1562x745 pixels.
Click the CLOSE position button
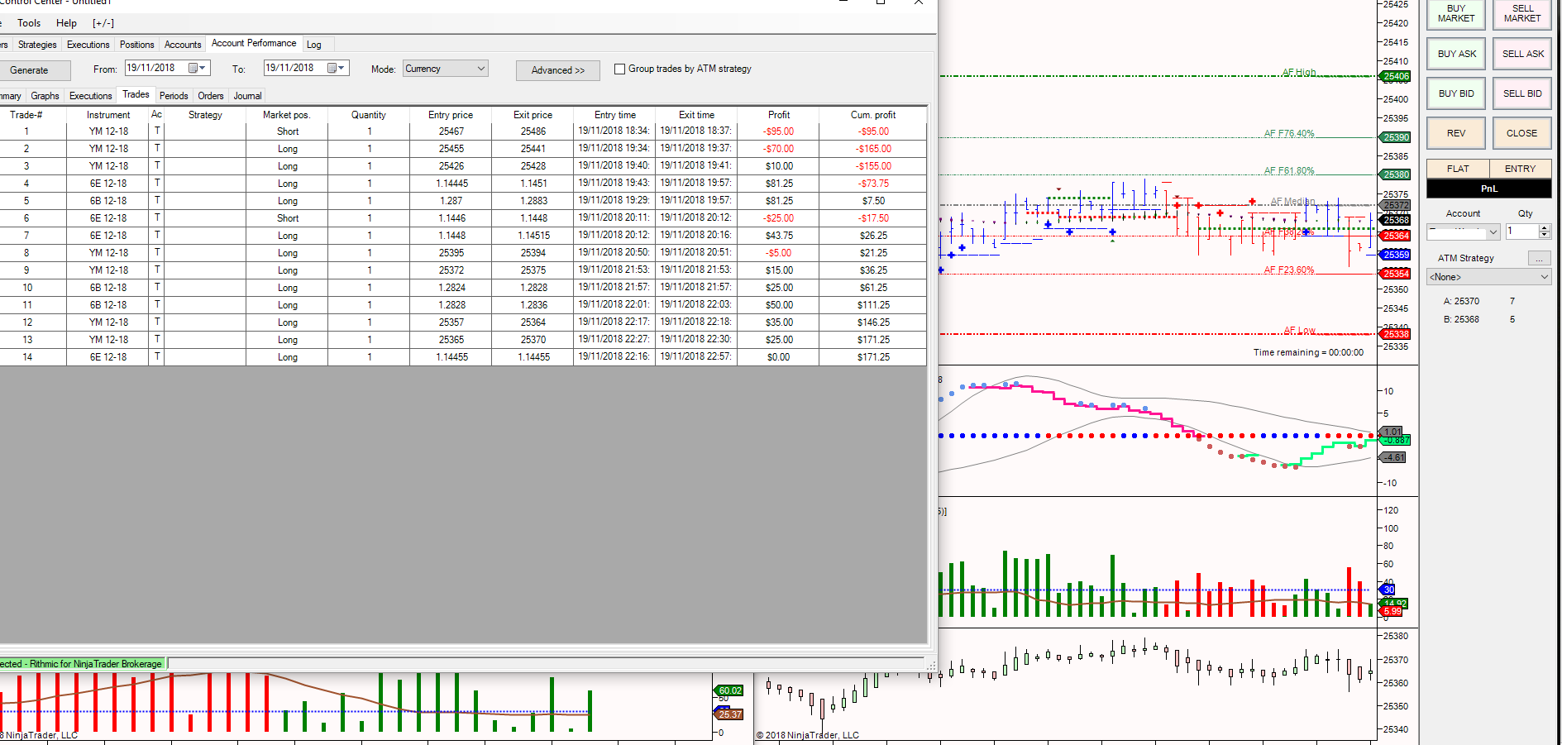coord(1521,133)
